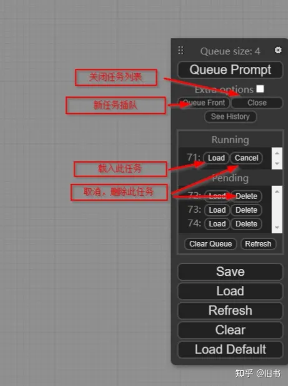Viewport: 288px width, 386px height.
Task: Click Clear Queue button
Action: pos(211,244)
